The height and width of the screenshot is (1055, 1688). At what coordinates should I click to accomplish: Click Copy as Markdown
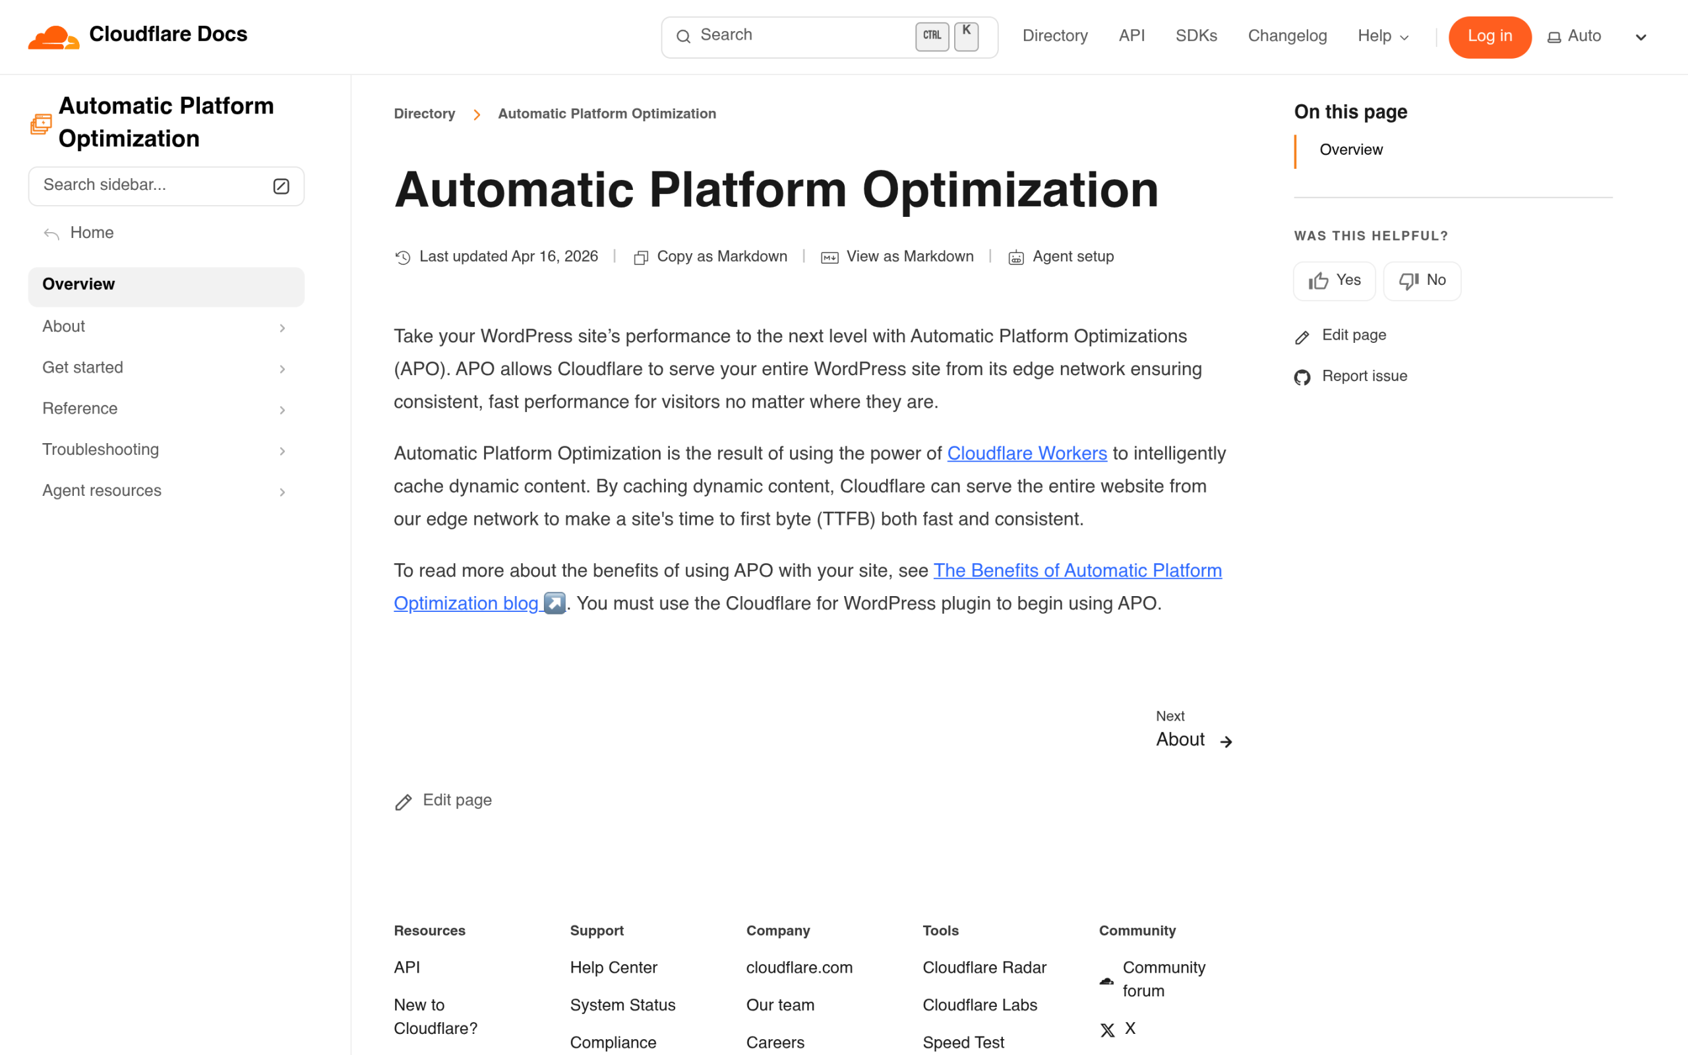710,256
